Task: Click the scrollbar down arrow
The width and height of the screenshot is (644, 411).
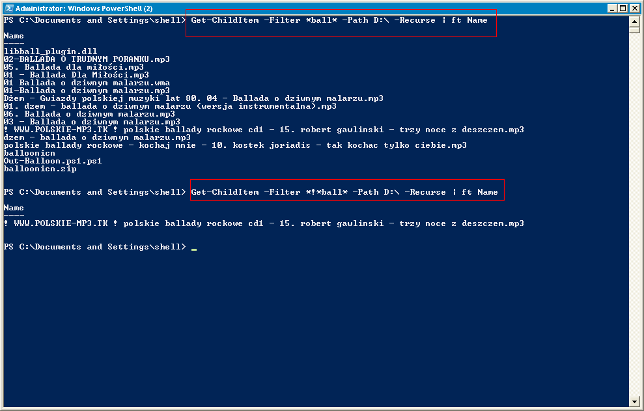Action: point(634,401)
